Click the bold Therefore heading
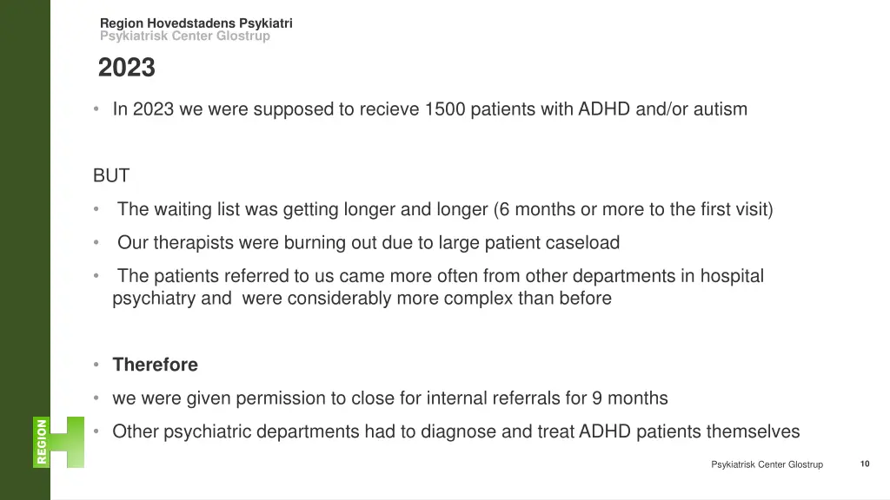Image resolution: width=890 pixels, height=500 pixels. (x=155, y=365)
